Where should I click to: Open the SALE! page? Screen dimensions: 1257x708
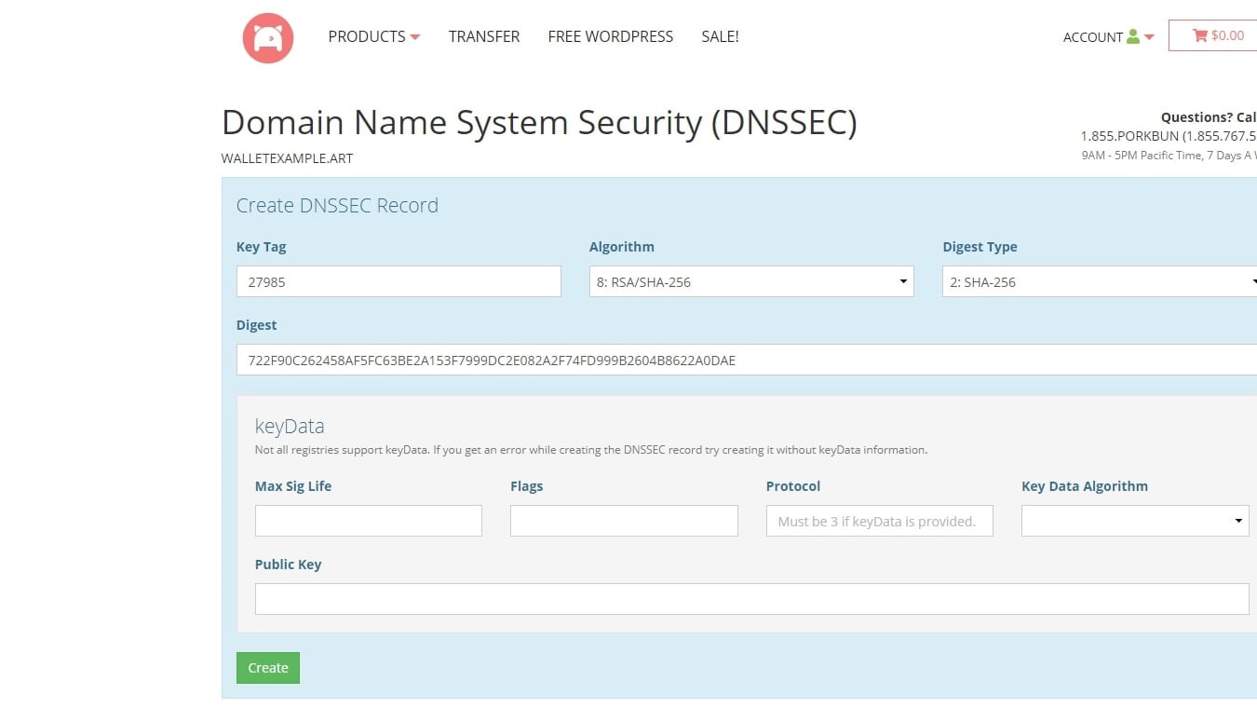pos(720,36)
